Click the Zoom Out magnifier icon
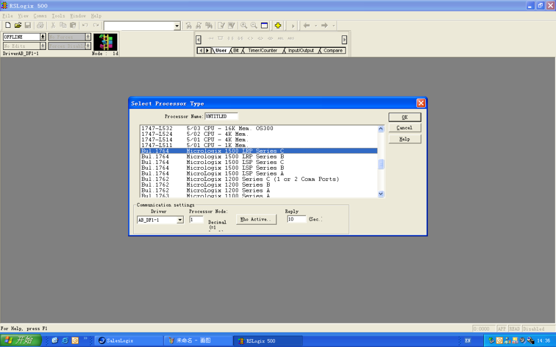This screenshot has height=347, width=556. point(254,26)
